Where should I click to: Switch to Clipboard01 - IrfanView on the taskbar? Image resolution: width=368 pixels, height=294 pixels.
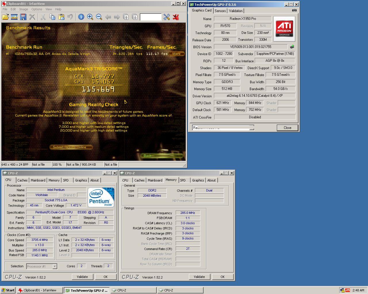click(x=40, y=290)
